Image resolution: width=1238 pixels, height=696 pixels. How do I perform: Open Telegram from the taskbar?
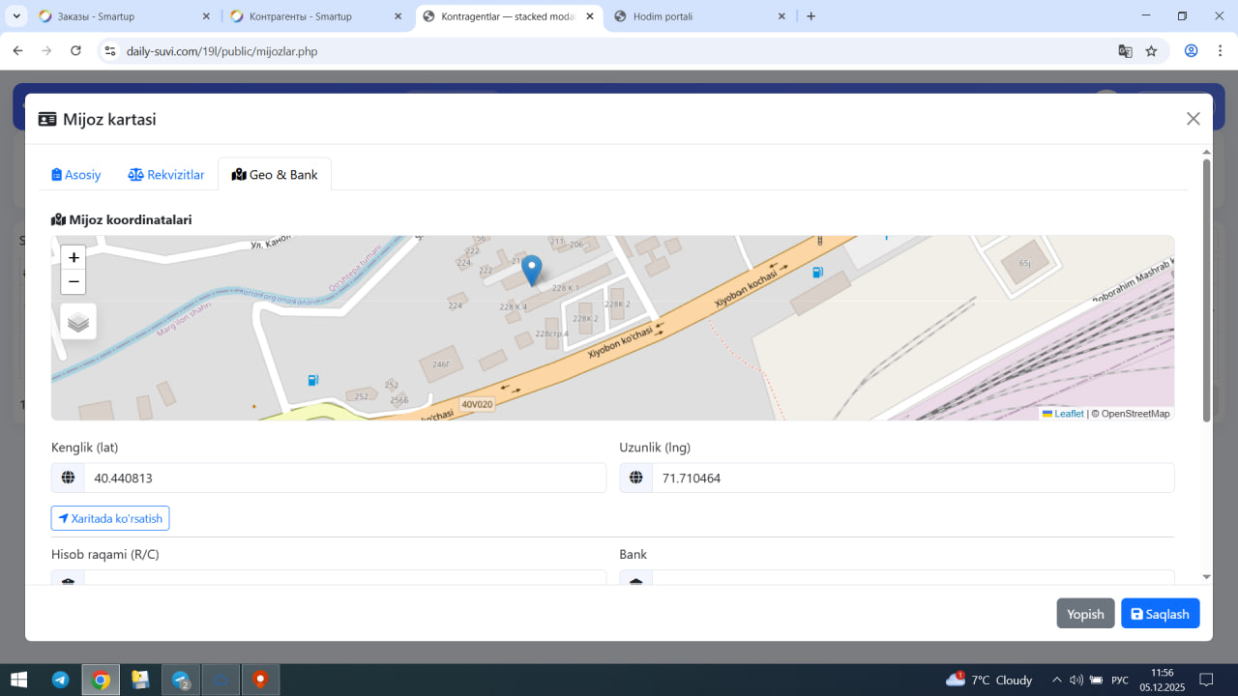point(60,680)
